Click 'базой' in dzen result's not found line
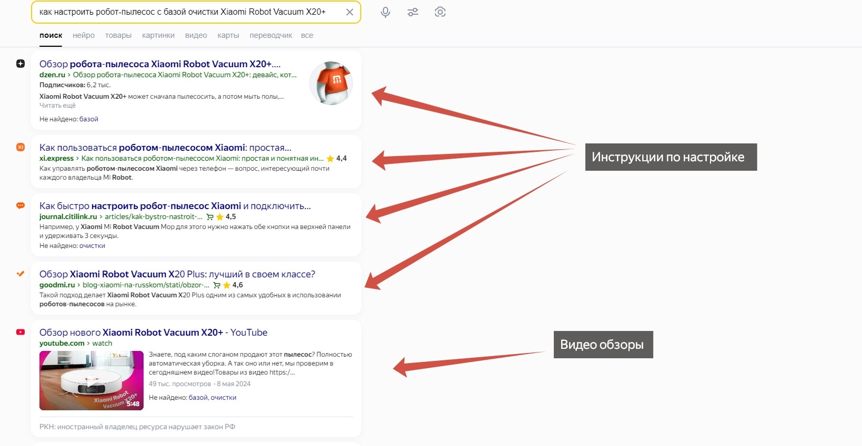 point(89,119)
